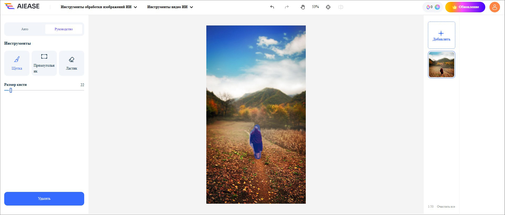
Task: Click the Размер кисти label
Action: pos(16,85)
